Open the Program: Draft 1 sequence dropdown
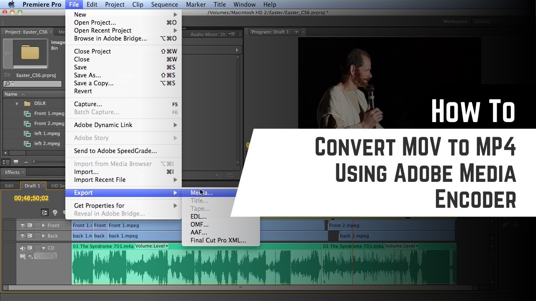Image resolution: width=536 pixels, height=301 pixels. [x=296, y=32]
